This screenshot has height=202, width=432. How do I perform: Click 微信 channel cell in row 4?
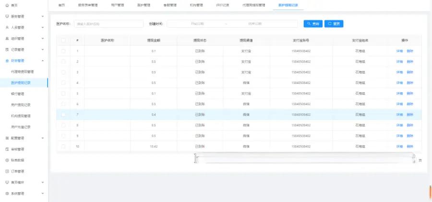pos(246,83)
